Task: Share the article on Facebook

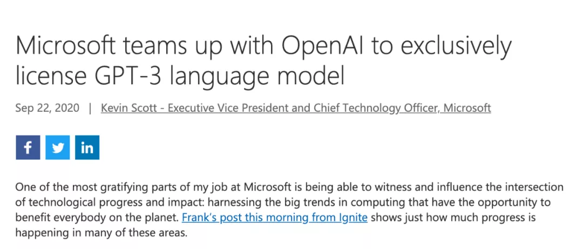Action: pyautogui.click(x=28, y=147)
